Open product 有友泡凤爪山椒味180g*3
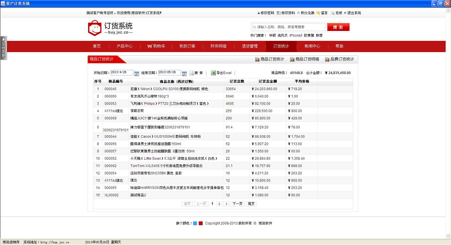The height and width of the screenshot is (245, 451). coord(149,96)
